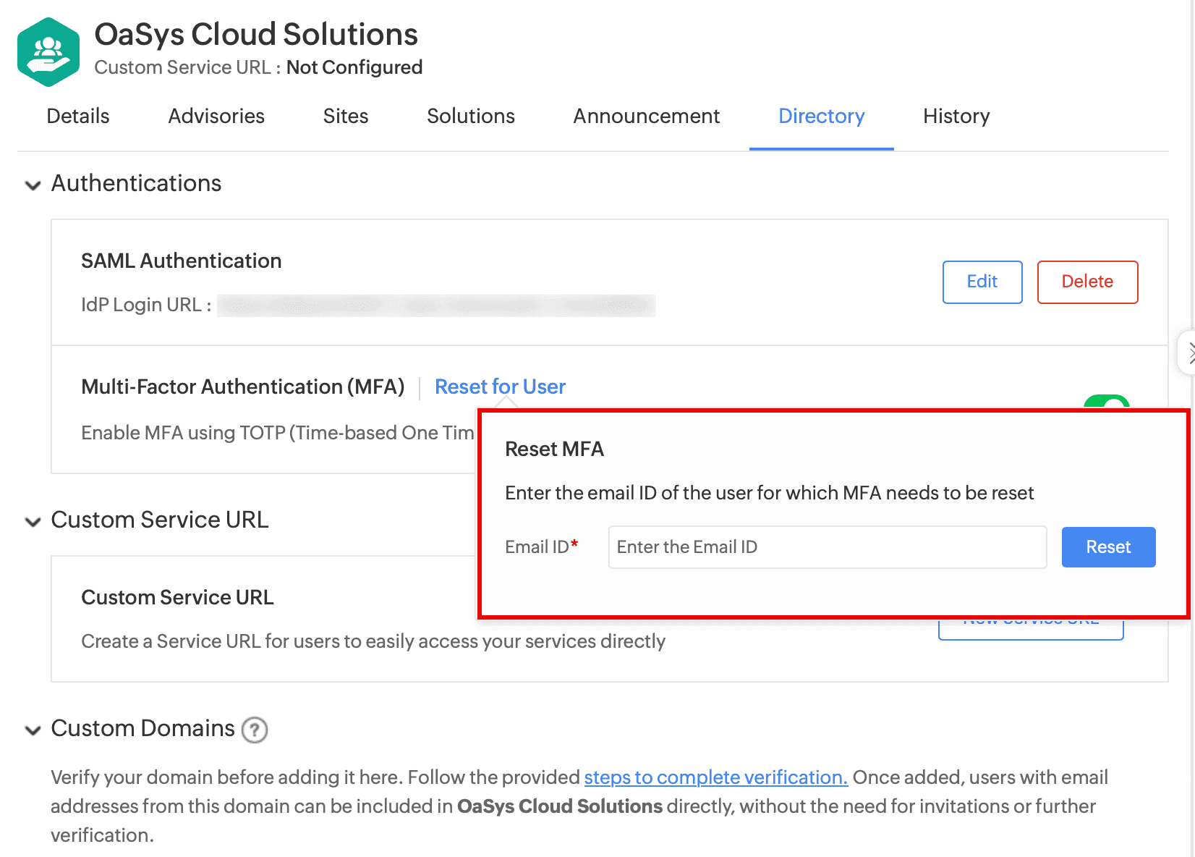The height and width of the screenshot is (857, 1195).
Task: Click the help icon beside Custom Domains
Action: [x=254, y=730]
